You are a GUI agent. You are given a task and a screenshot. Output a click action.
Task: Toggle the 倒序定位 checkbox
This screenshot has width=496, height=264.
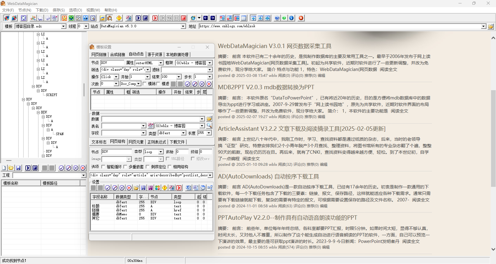point(148,167)
